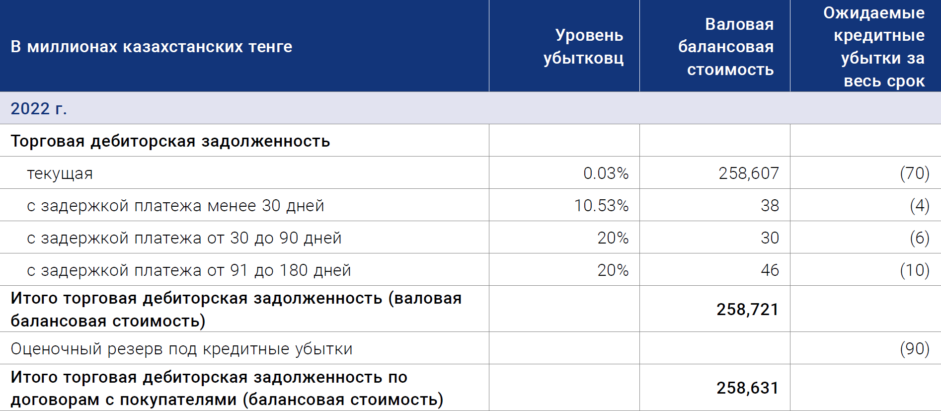Select the 'от 91 до 180 дней' row label
The width and height of the screenshot is (941, 411).
tap(189, 270)
